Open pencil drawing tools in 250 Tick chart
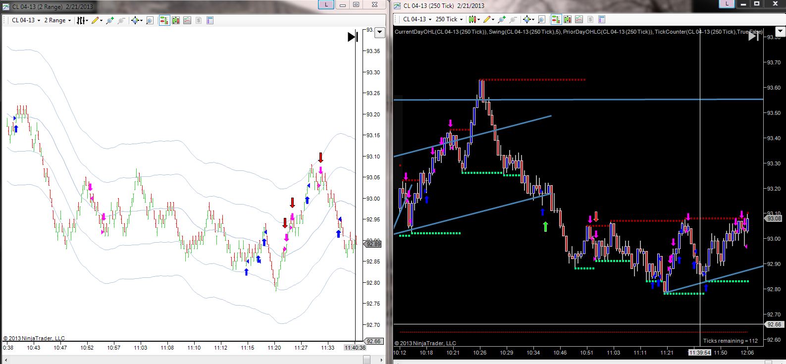 pyautogui.click(x=489, y=19)
